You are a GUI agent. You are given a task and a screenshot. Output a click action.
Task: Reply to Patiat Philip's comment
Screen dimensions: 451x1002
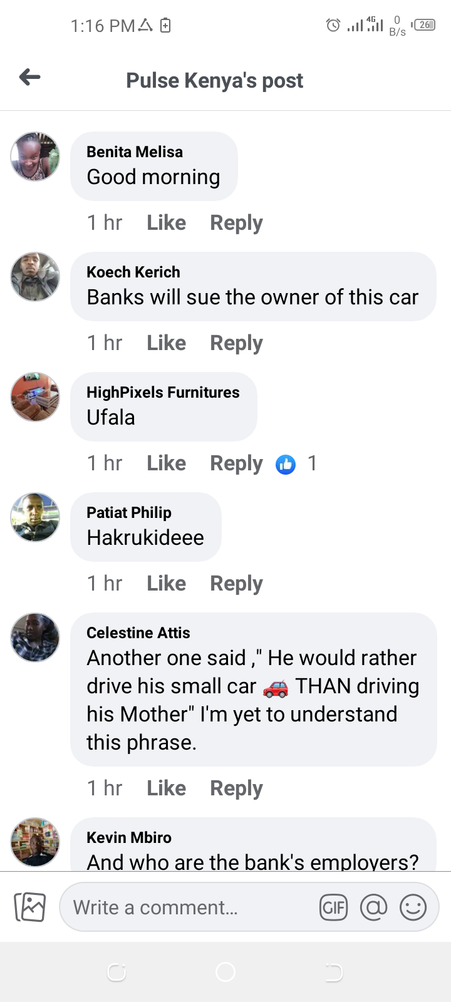pos(236,584)
